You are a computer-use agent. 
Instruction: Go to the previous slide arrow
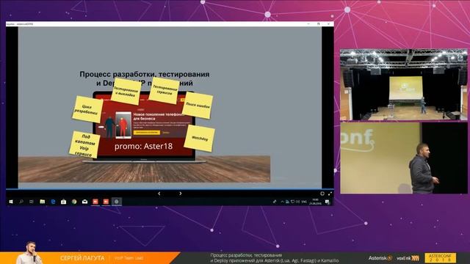159,194
